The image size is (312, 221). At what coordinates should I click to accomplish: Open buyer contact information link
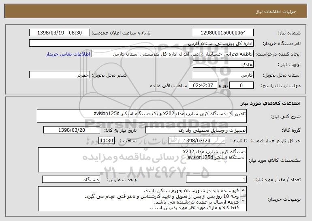[68, 54]
